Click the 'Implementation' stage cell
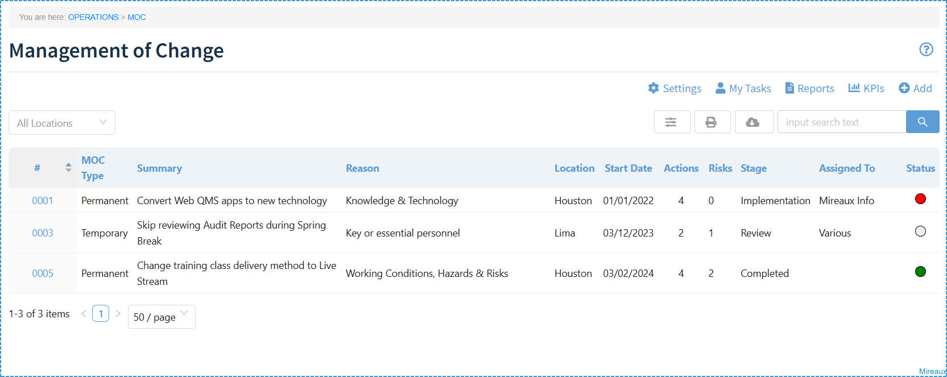The image size is (947, 377). (775, 201)
